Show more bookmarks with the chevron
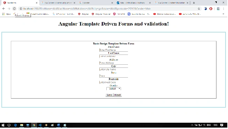 coord(223,14)
